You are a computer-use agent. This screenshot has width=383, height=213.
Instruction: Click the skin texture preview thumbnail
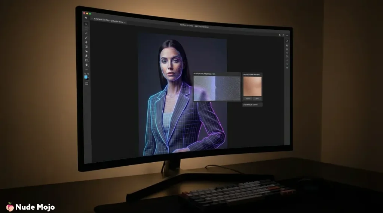coord(252,86)
